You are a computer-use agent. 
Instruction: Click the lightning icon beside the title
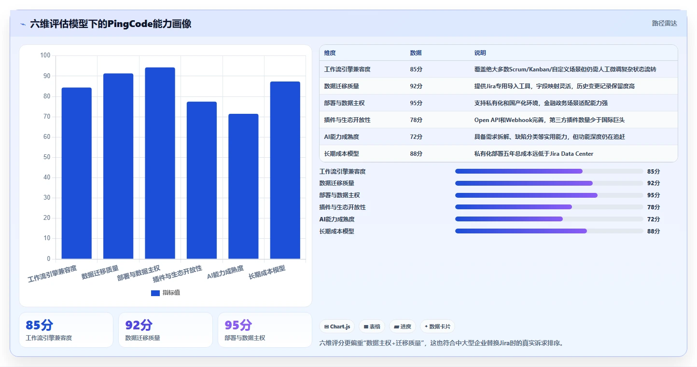[x=23, y=24]
